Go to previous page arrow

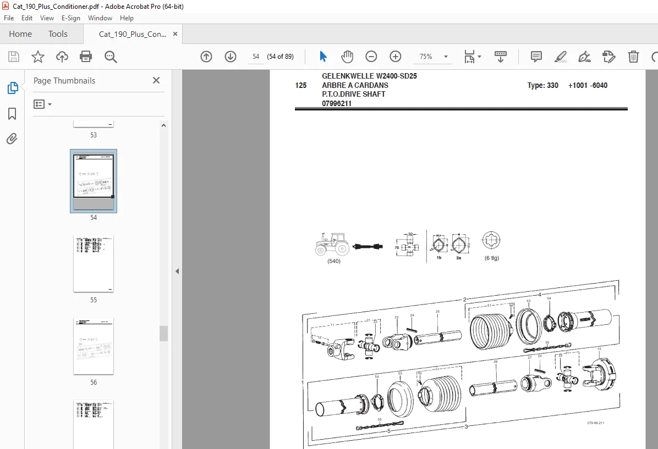(x=206, y=57)
